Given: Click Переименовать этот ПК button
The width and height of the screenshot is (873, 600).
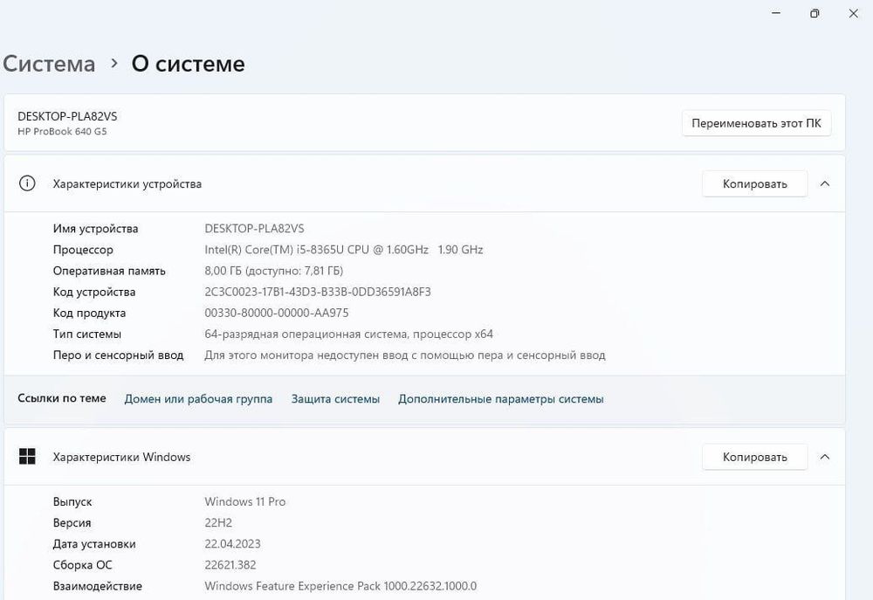Looking at the screenshot, I should (756, 123).
